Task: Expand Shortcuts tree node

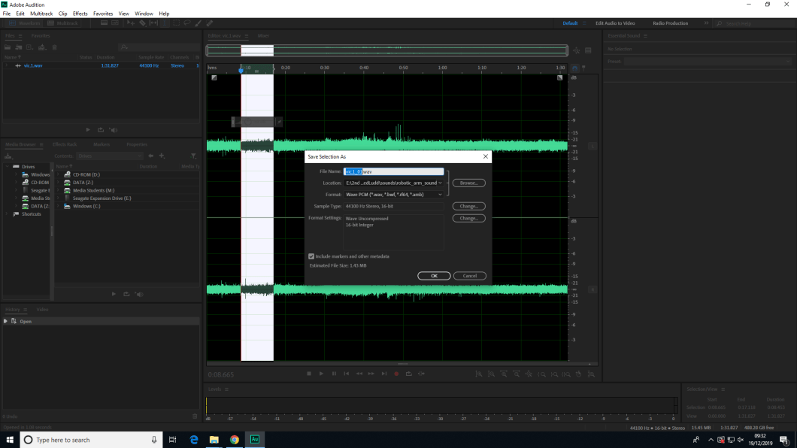Action: (x=7, y=213)
